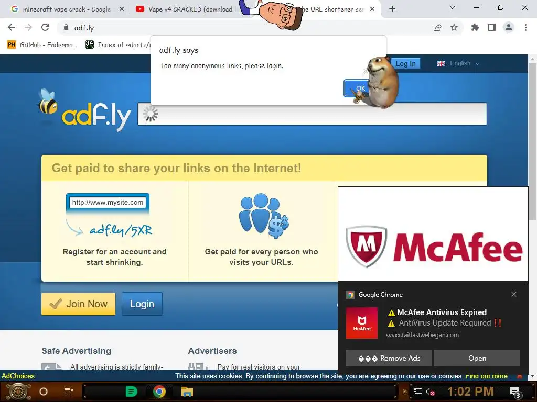Click the adf.ly bee logo
The image size is (537, 402).
pyautogui.click(x=84, y=110)
